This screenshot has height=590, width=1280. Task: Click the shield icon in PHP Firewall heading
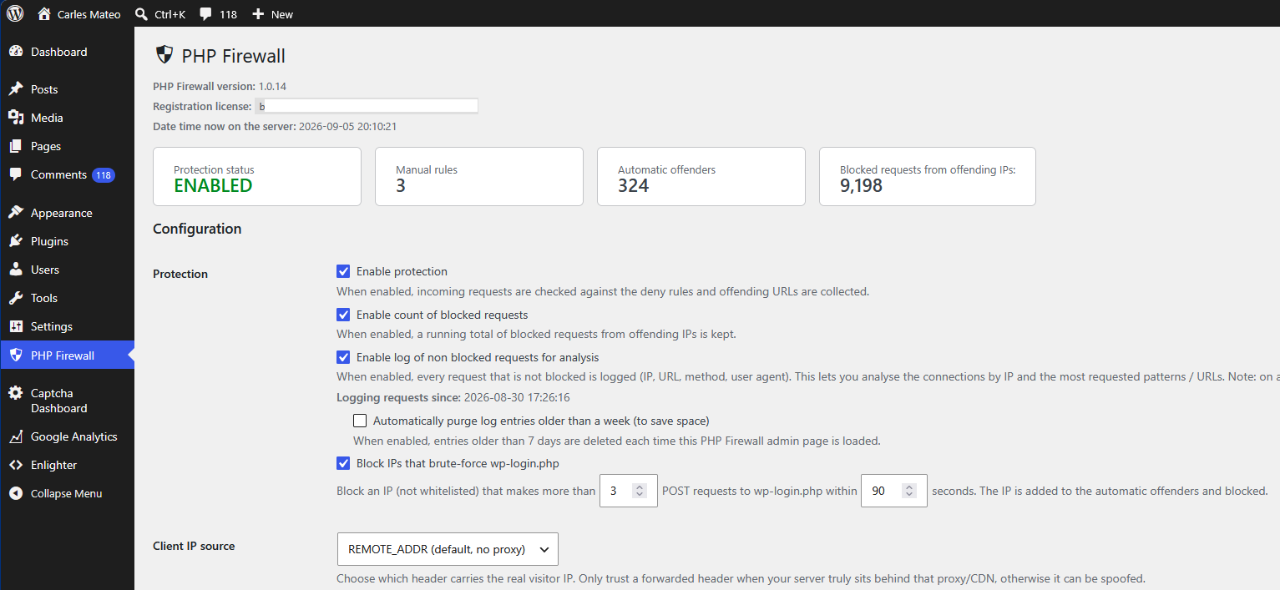pos(165,55)
